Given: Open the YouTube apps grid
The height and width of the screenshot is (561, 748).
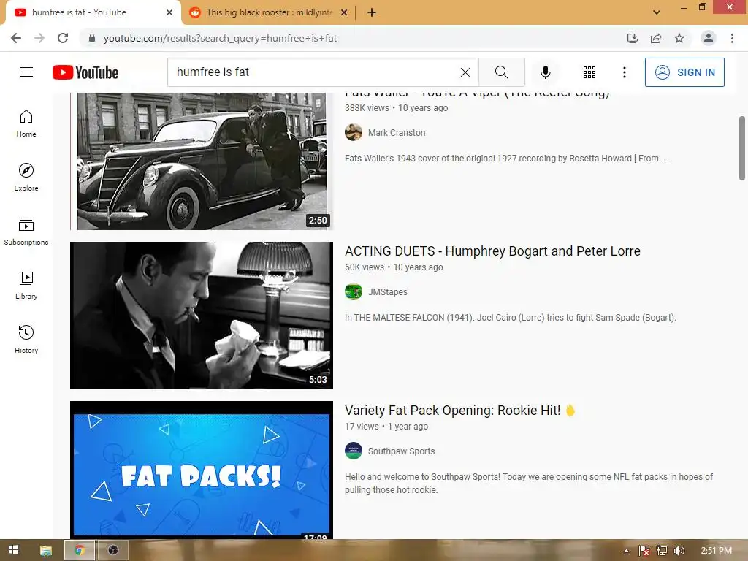Looking at the screenshot, I should point(589,72).
